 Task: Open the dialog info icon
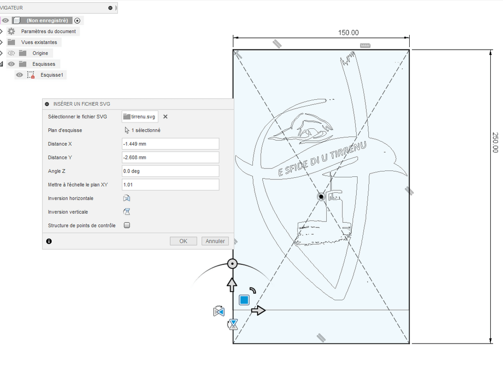click(x=49, y=241)
